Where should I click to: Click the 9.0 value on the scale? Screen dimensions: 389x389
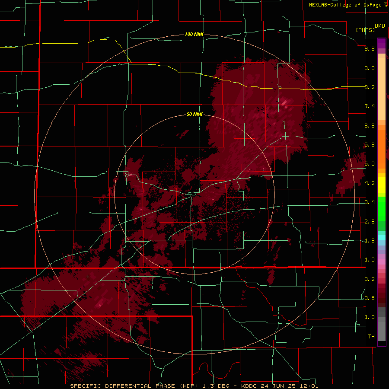tap(370, 68)
